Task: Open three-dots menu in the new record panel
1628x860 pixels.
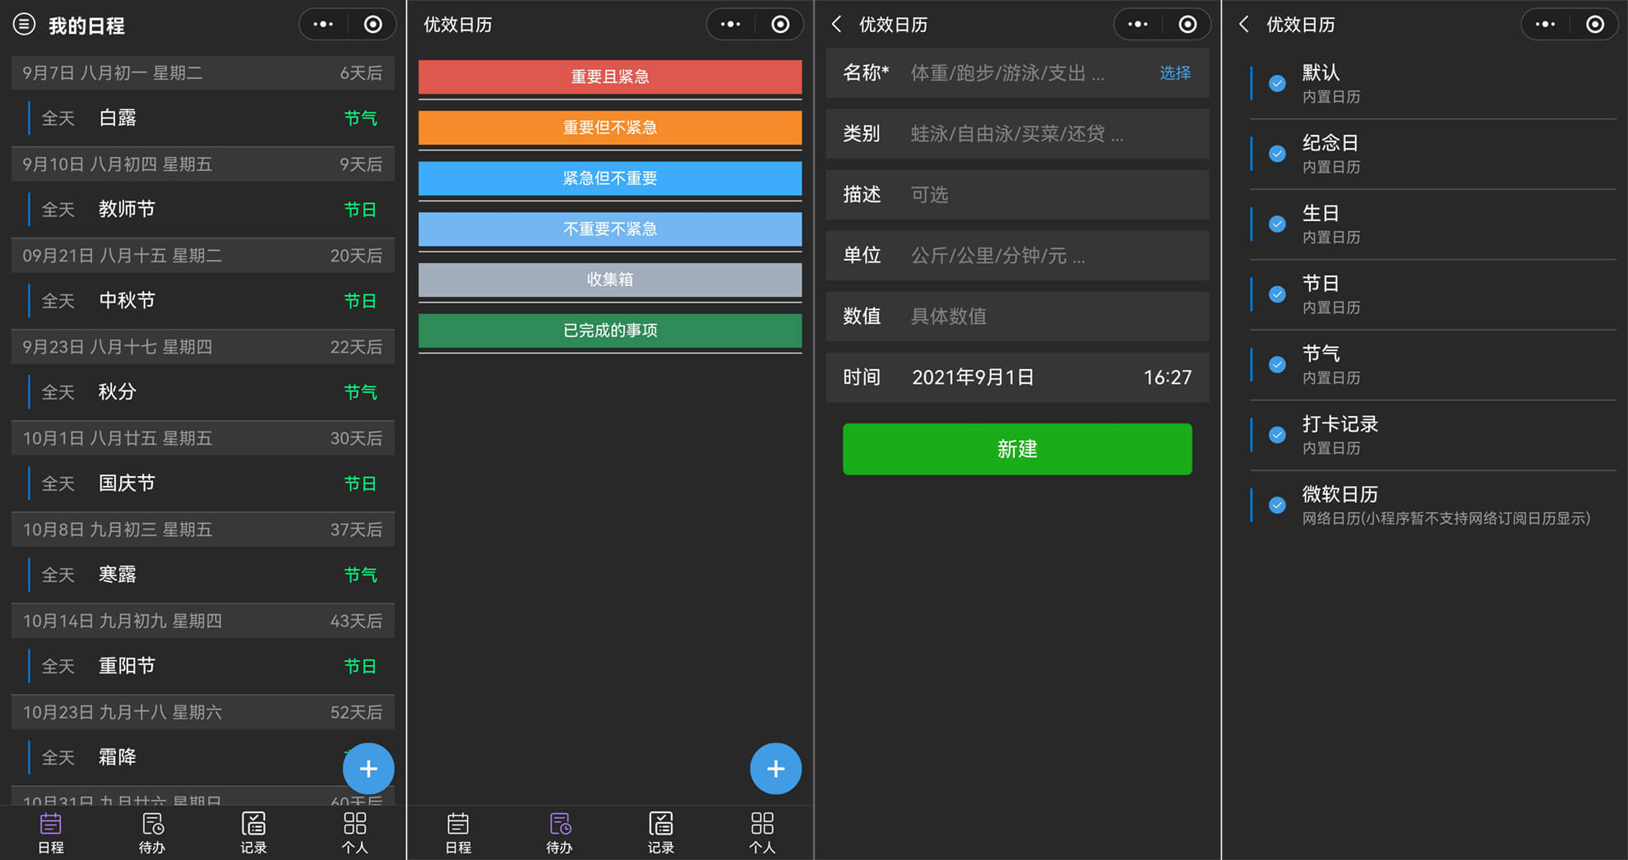Action: point(1138,25)
